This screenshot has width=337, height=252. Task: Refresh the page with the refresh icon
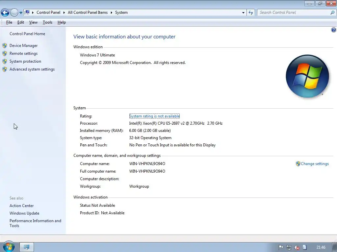tap(250, 13)
